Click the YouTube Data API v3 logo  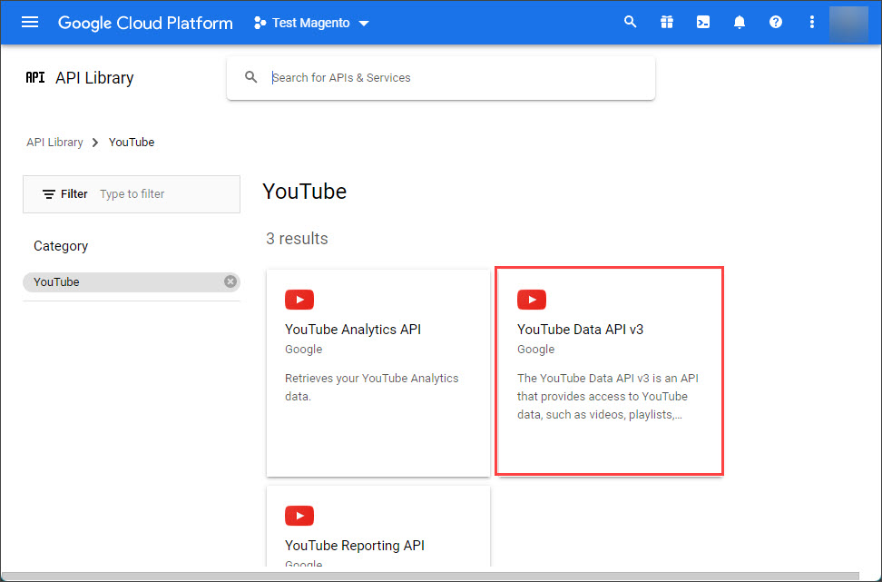tap(532, 300)
